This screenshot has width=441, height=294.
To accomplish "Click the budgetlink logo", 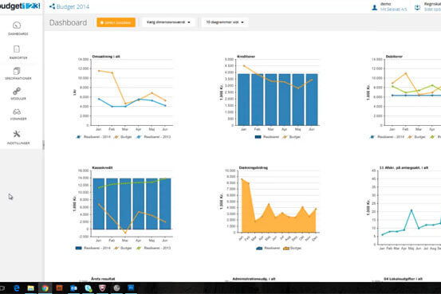I will click(x=20, y=6).
